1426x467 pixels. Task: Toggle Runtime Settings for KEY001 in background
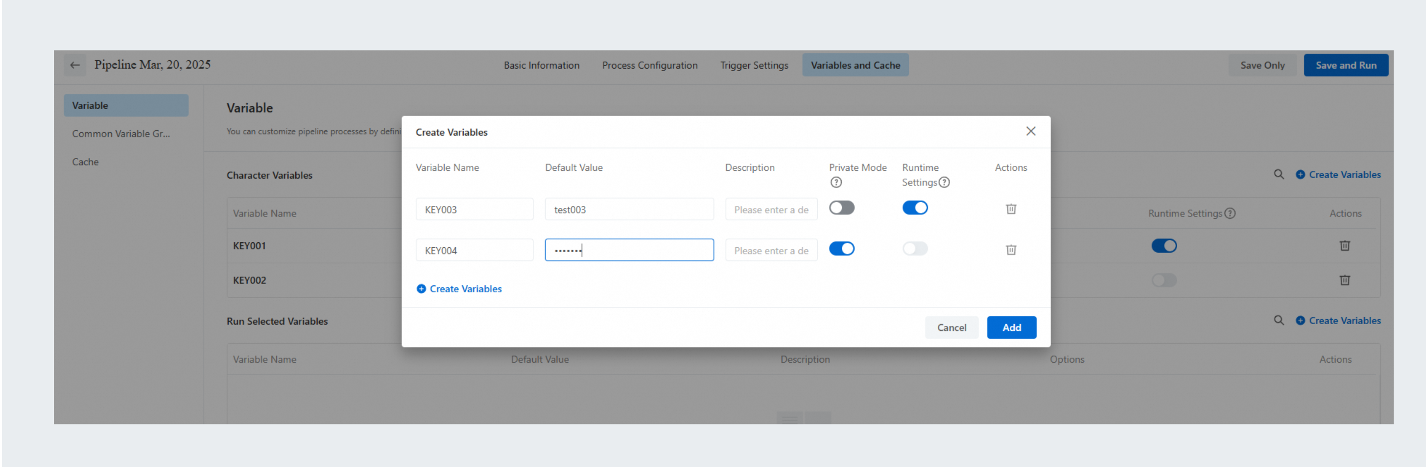(1164, 246)
